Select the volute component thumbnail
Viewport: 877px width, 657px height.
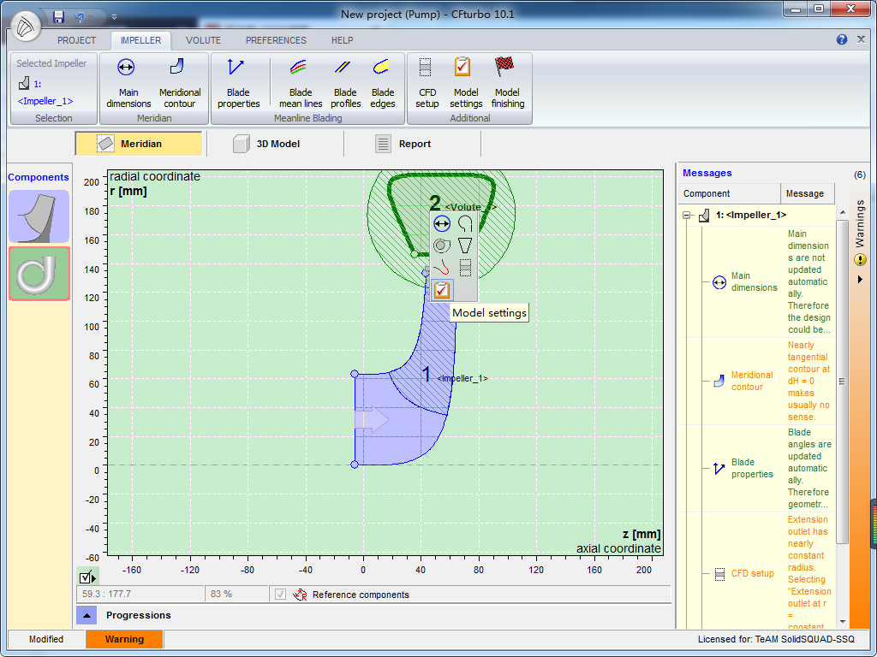39,274
